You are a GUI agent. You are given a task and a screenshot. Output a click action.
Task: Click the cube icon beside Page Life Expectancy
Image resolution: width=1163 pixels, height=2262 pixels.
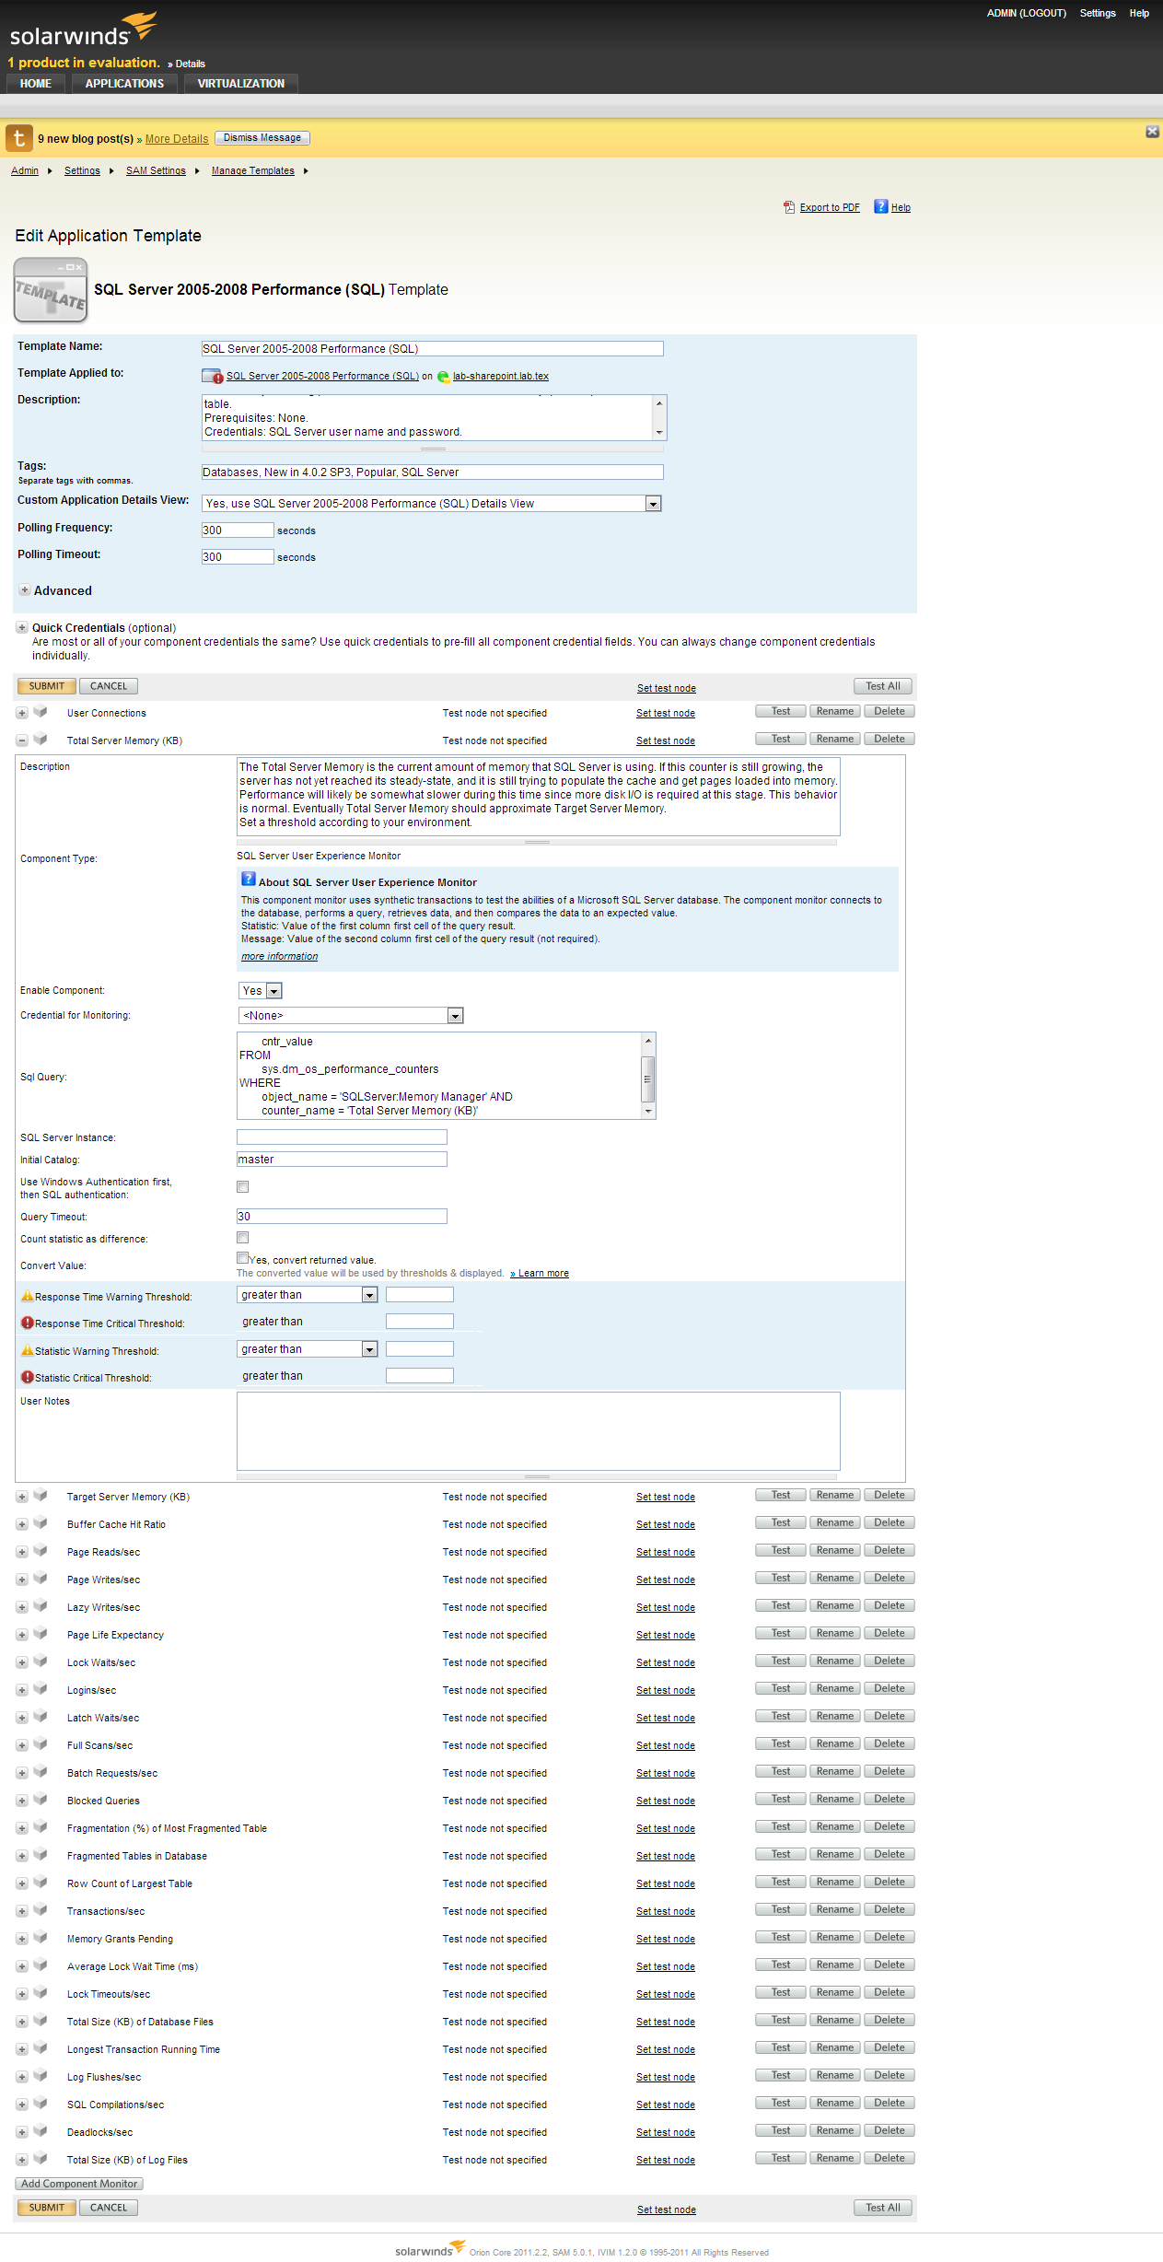pos(41,1633)
